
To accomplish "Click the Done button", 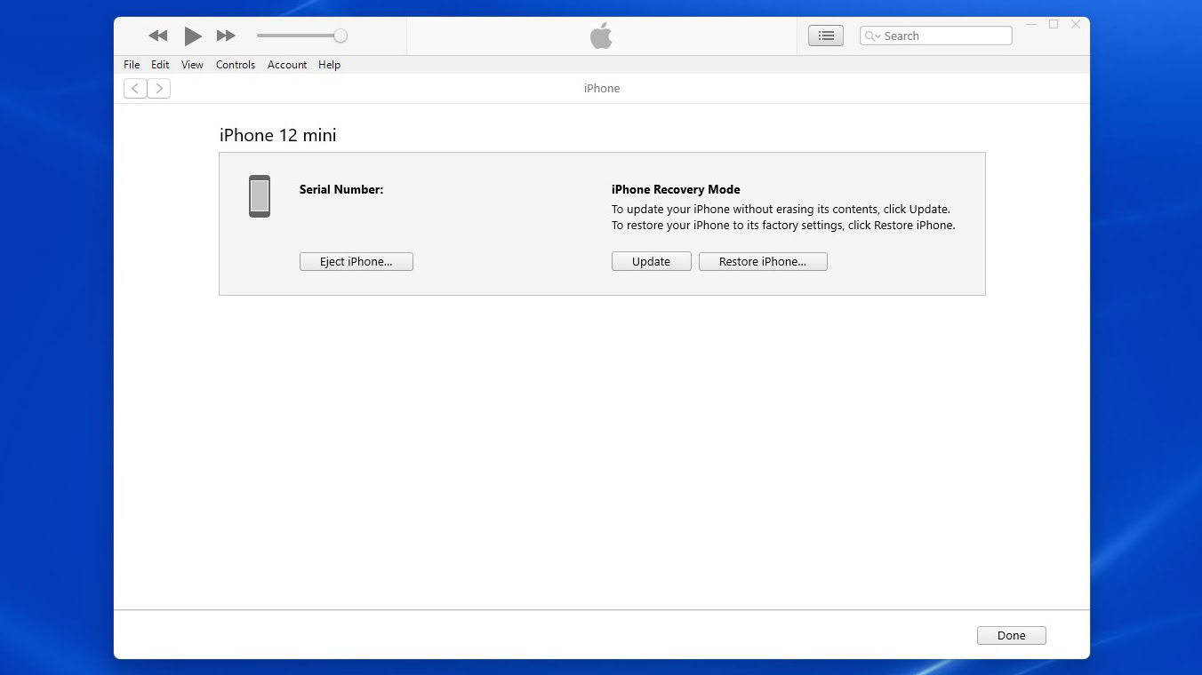I will [x=1012, y=635].
